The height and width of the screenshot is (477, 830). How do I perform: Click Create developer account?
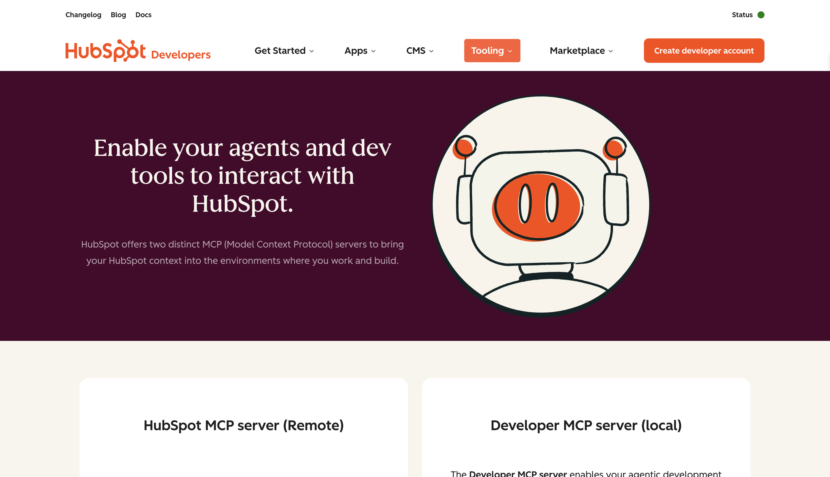tap(704, 50)
